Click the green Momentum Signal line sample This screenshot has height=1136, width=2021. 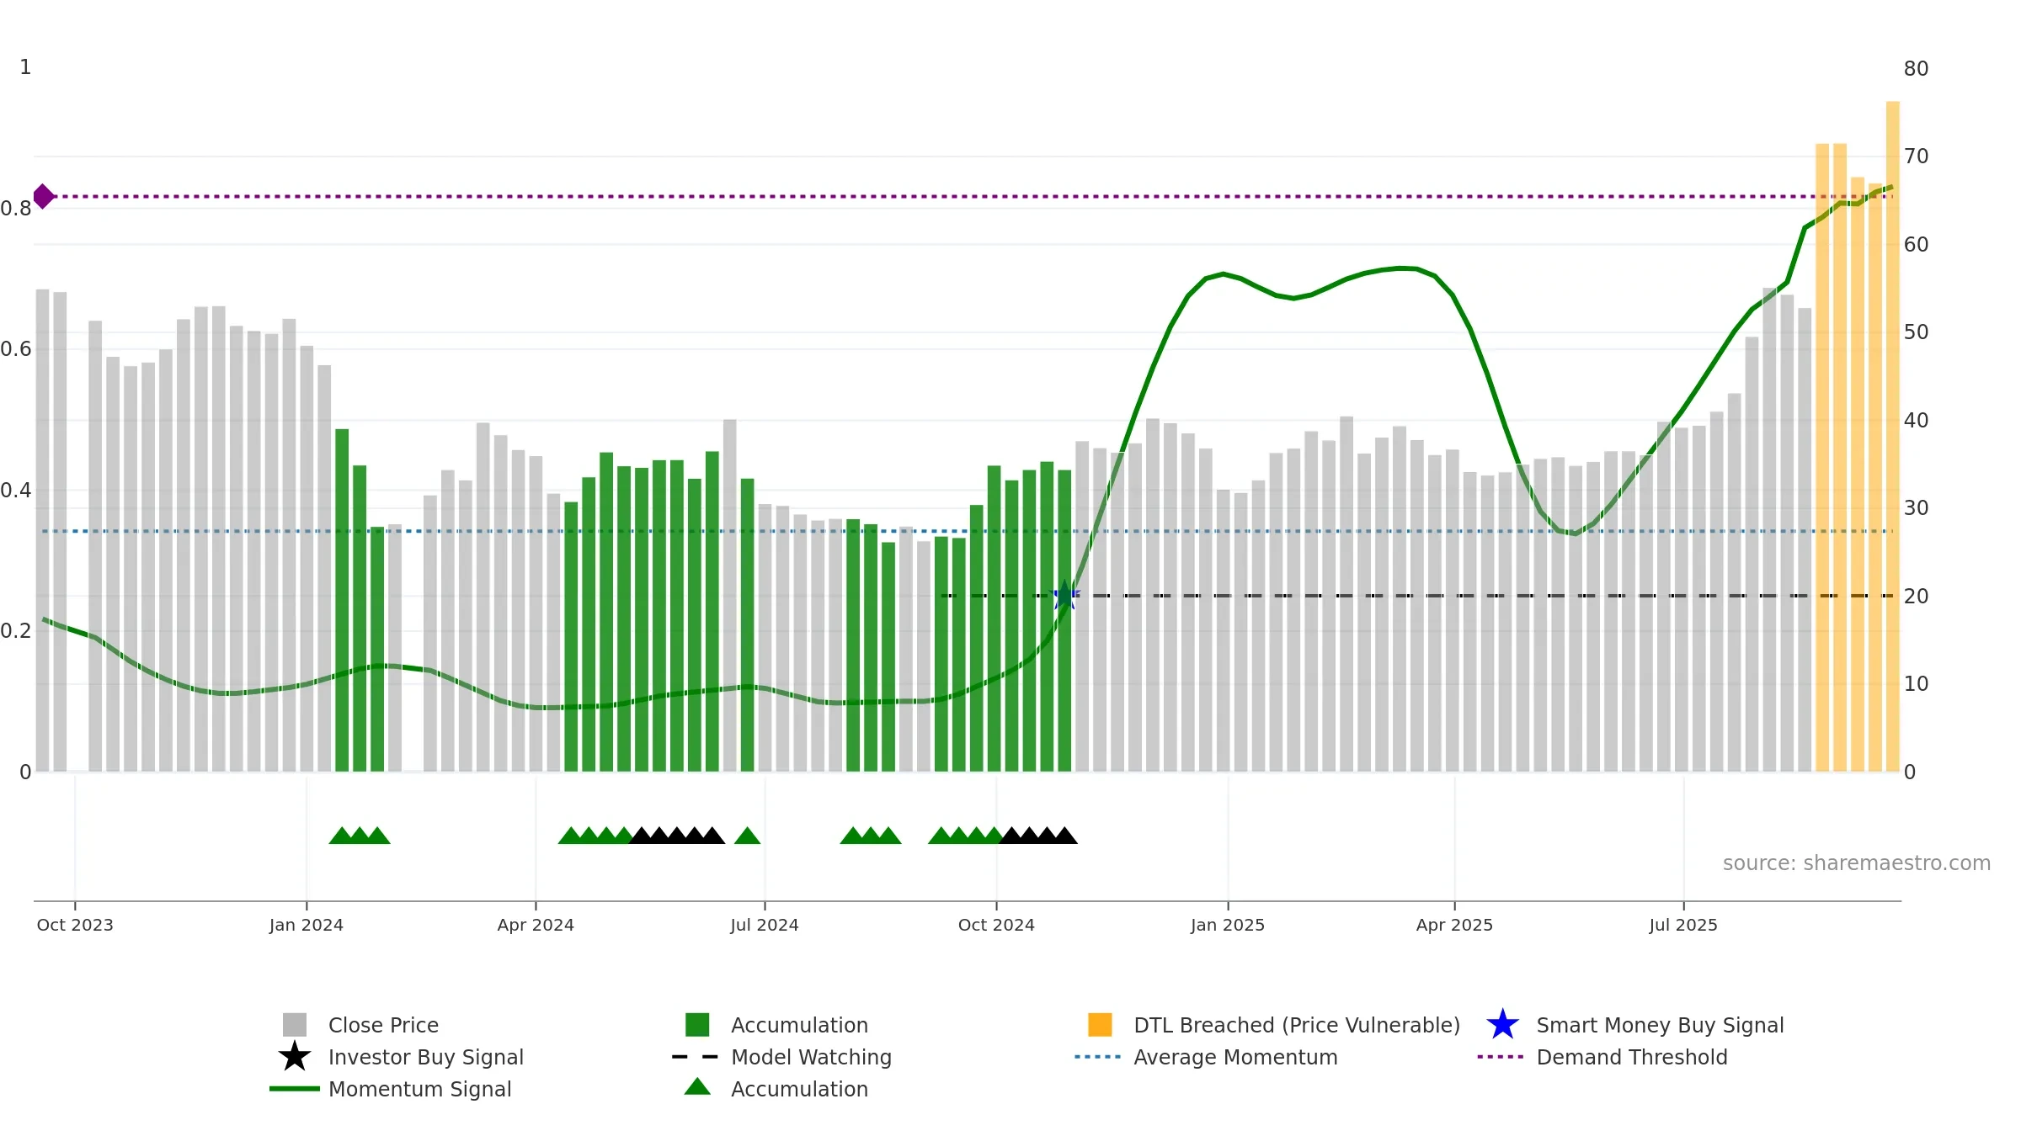pos(295,1089)
